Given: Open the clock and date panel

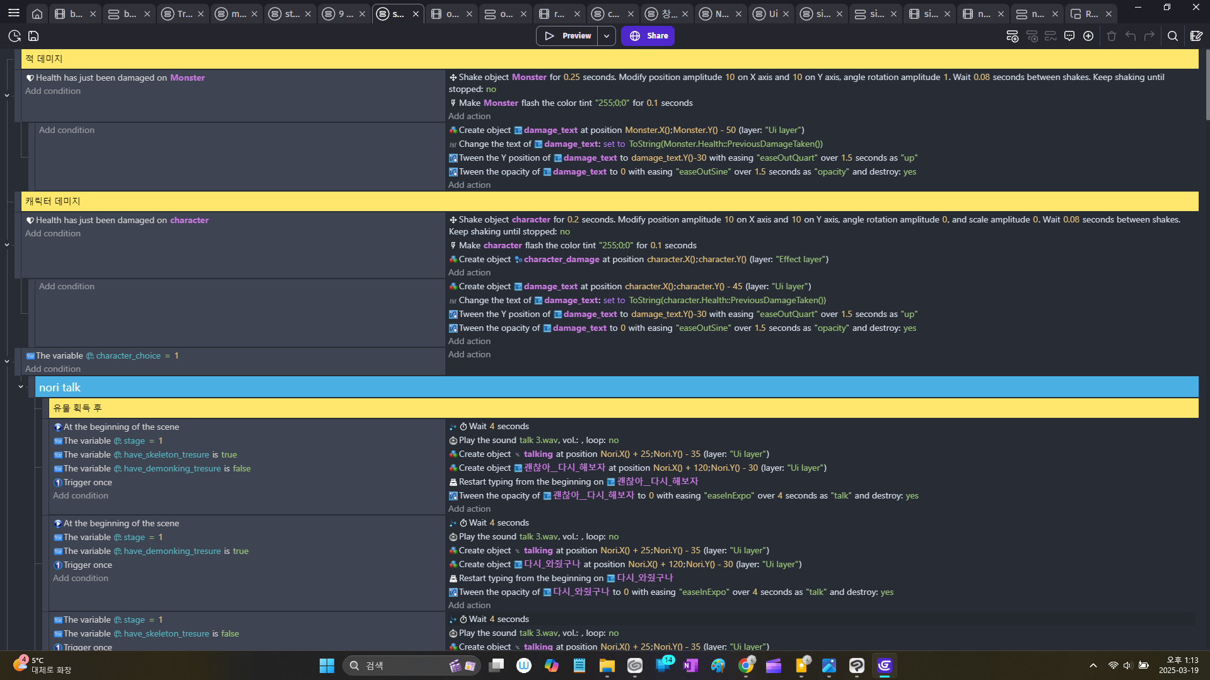Looking at the screenshot, I should [1178, 665].
